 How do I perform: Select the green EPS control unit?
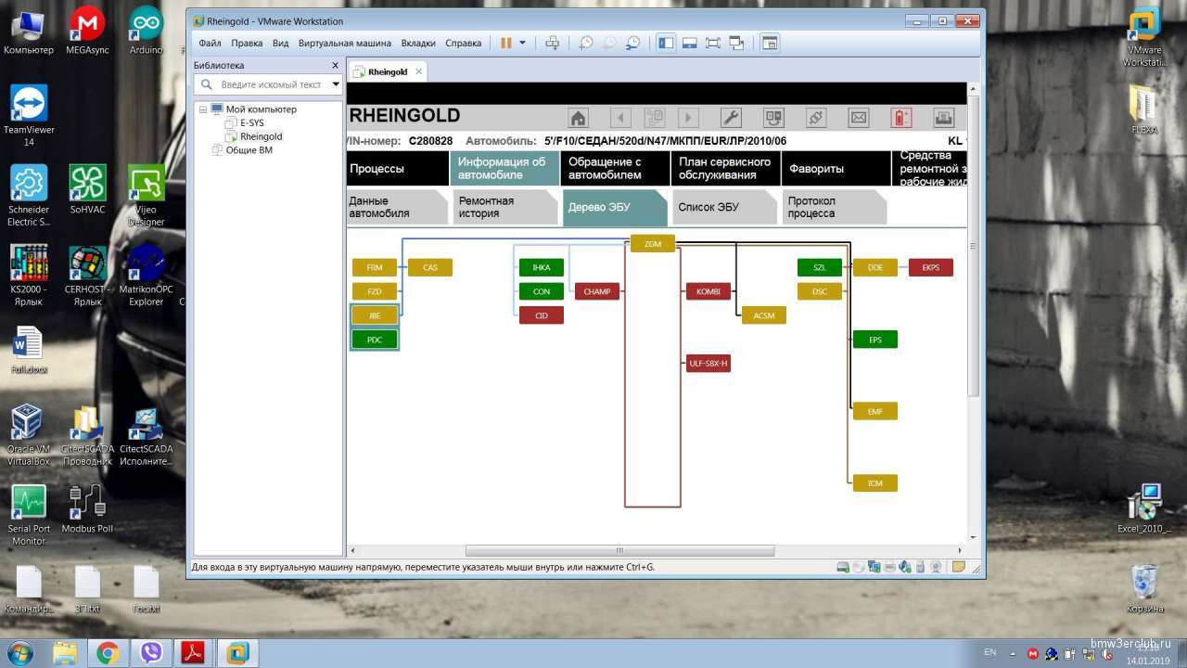tap(875, 340)
